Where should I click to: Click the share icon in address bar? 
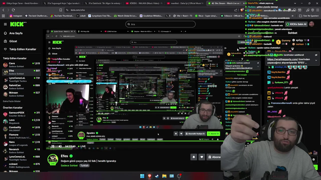pyautogui.click(x=236, y=10)
